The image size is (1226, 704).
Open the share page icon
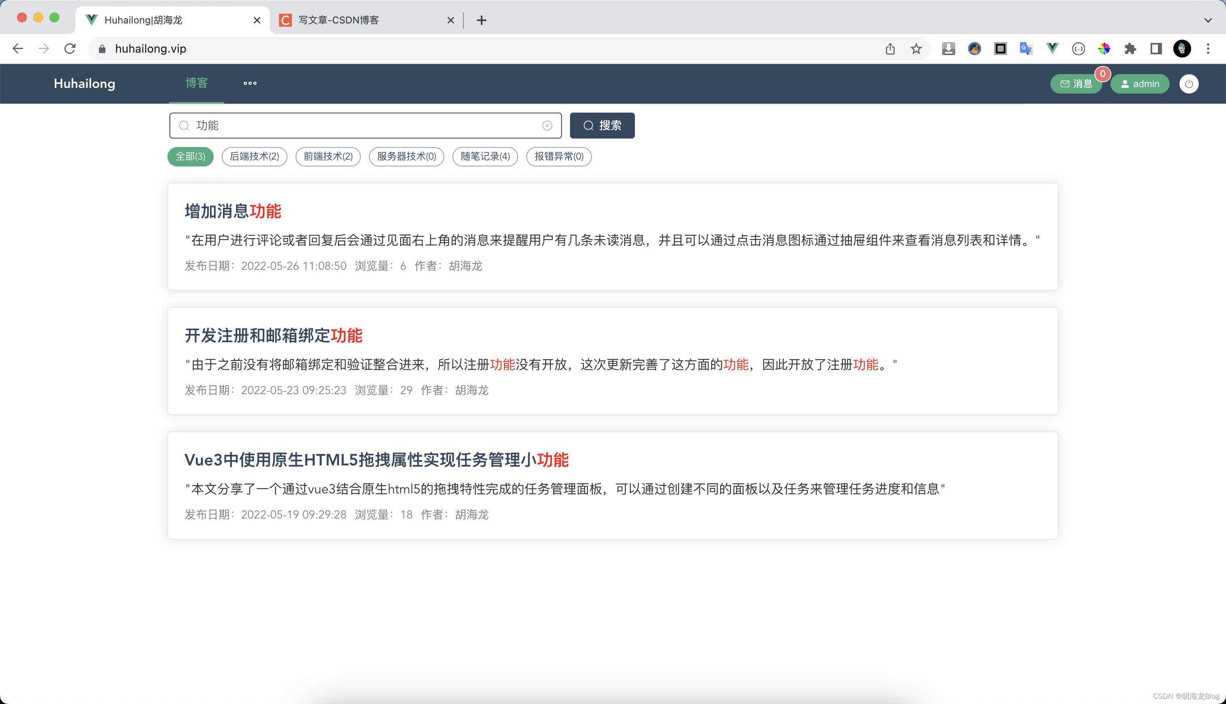[x=890, y=49]
